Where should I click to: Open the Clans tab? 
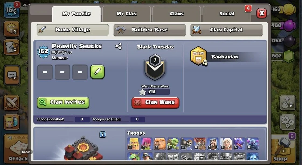pyautogui.click(x=177, y=14)
